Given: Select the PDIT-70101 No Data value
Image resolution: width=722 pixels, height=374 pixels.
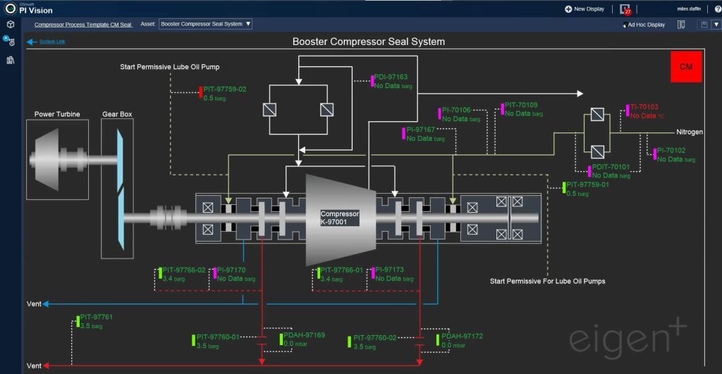Looking at the screenshot, I should [611, 175].
